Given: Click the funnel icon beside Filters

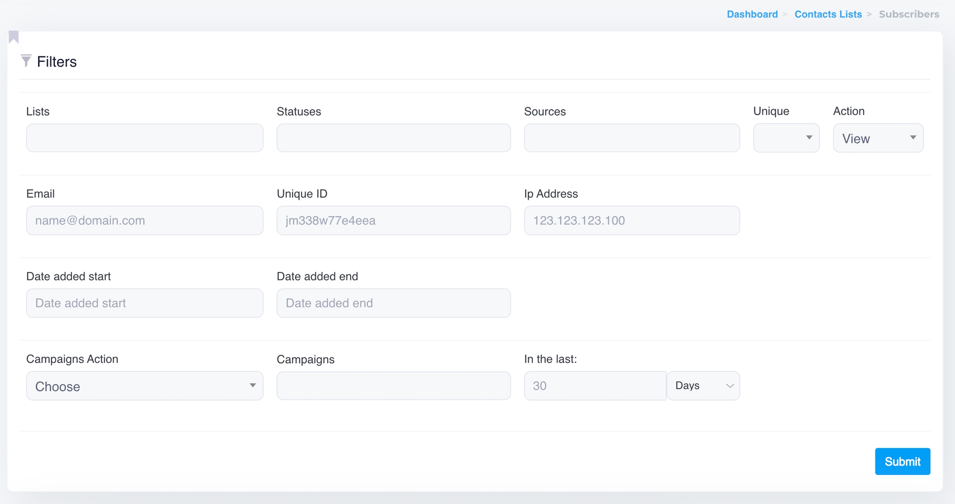Looking at the screenshot, I should coord(26,61).
